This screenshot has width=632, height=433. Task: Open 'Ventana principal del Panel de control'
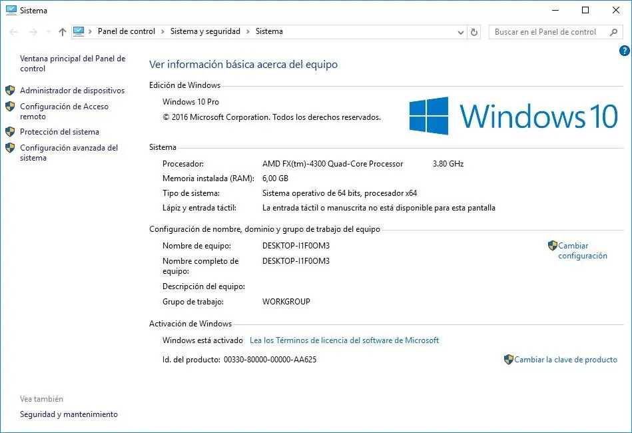click(x=73, y=63)
